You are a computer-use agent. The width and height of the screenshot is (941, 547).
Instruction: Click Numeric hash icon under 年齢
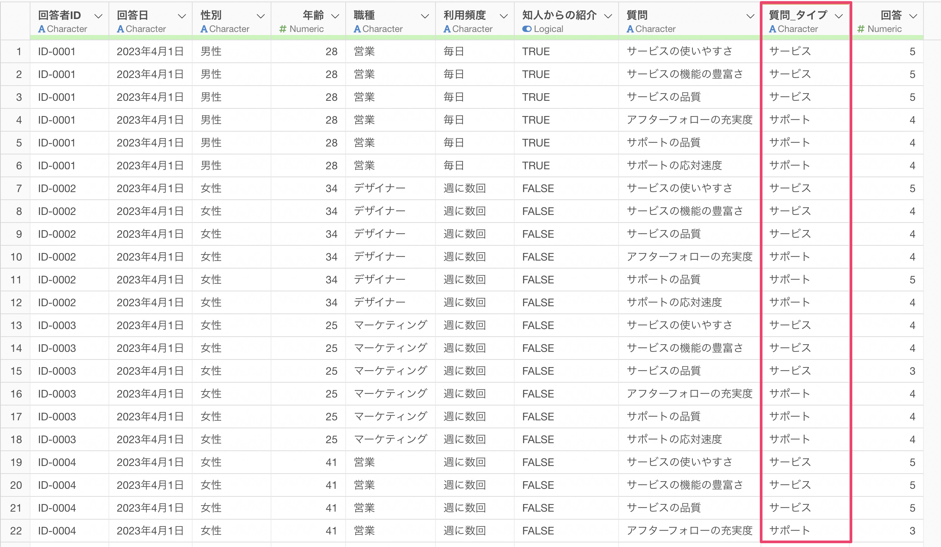tap(283, 29)
